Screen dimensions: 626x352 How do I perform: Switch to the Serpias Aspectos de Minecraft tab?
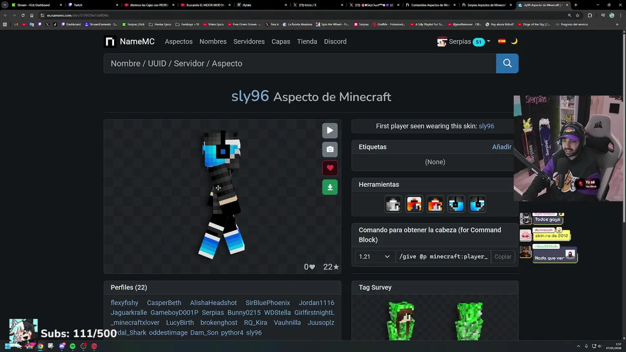pyautogui.click(x=487, y=5)
